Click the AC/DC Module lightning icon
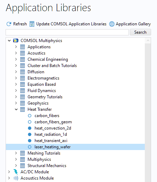 click(x=16, y=172)
